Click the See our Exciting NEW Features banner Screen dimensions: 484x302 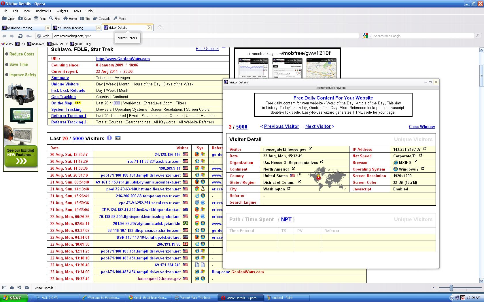tap(21, 156)
